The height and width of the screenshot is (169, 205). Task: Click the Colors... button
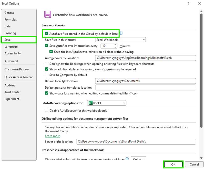138,158
